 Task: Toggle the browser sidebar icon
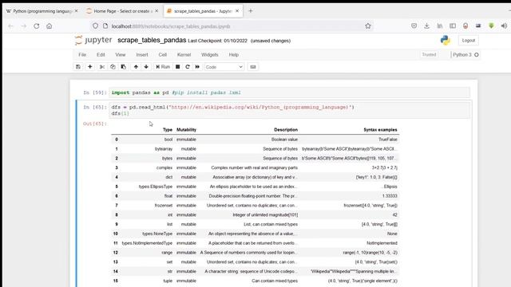(453, 26)
